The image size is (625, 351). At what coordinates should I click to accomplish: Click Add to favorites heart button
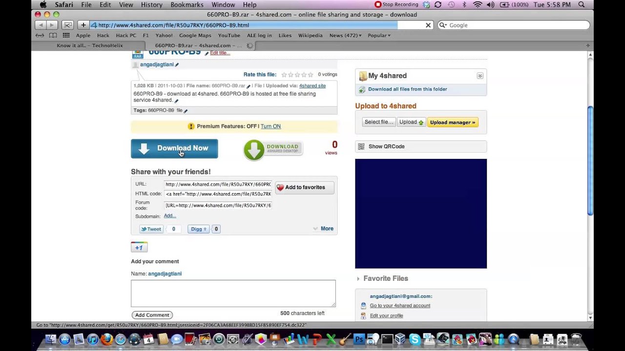305,188
